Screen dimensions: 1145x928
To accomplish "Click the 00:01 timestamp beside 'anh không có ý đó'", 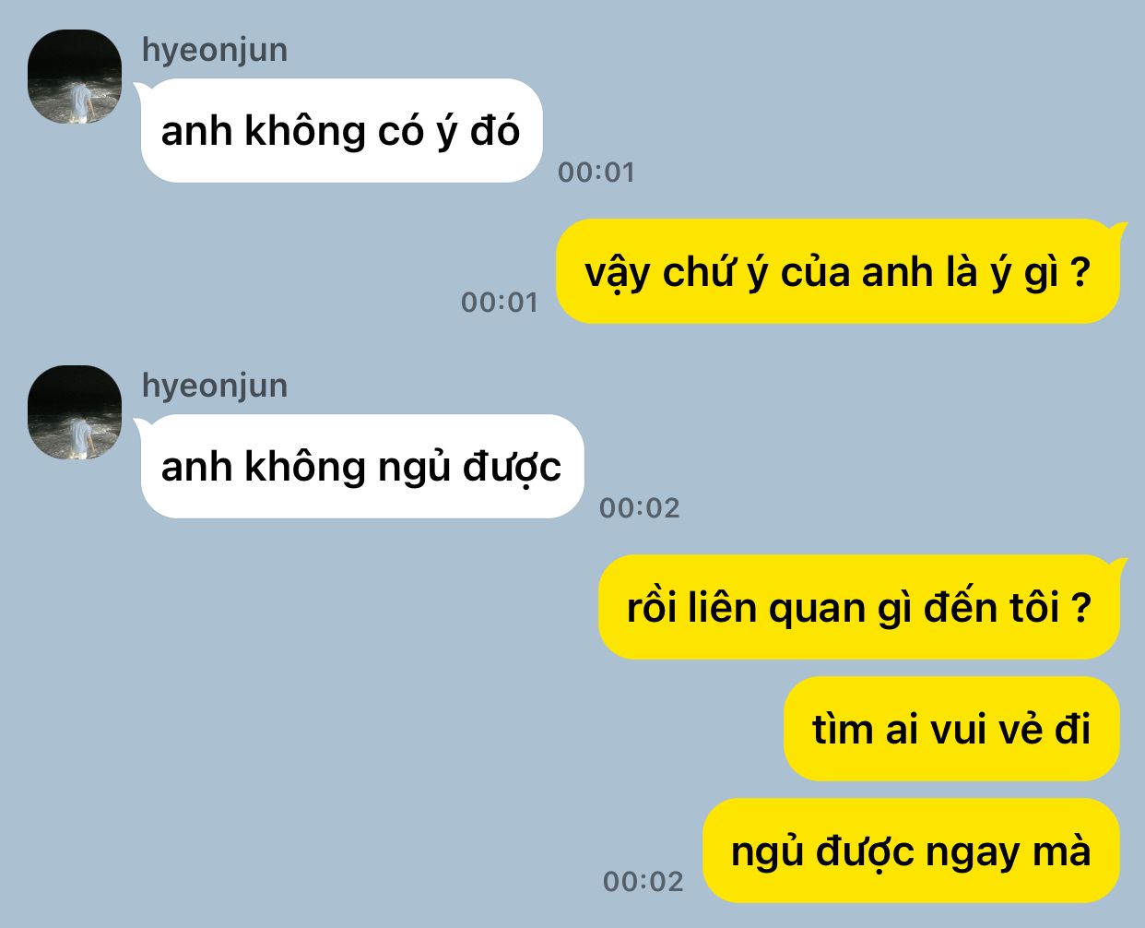I will pyautogui.click(x=596, y=172).
